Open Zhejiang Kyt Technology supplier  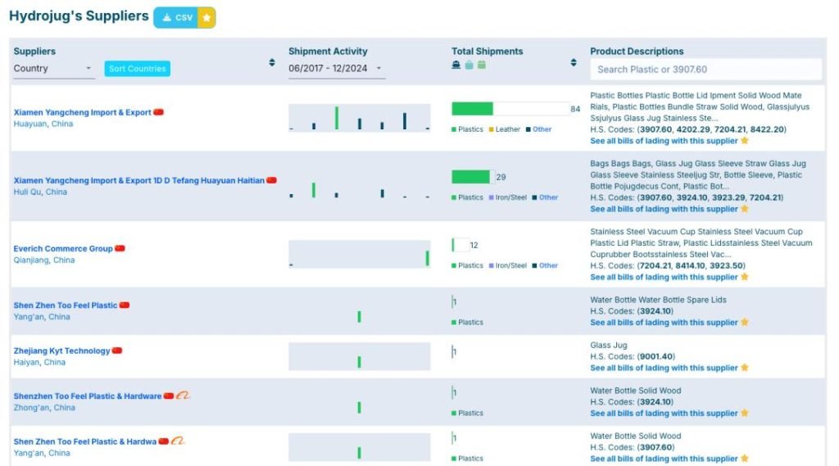point(61,351)
